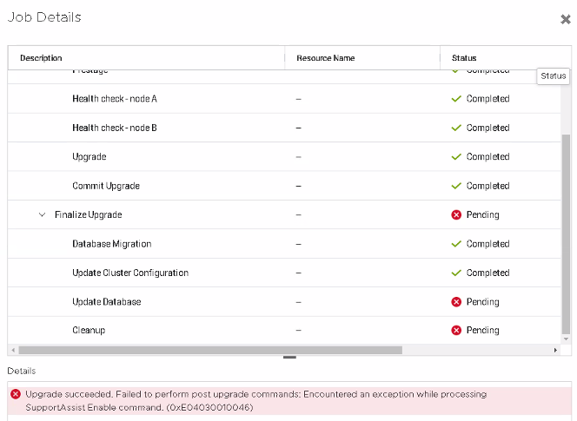Click red error icon on Cleanup row
The width and height of the screenshot is (577, 421).
[456, 331]
